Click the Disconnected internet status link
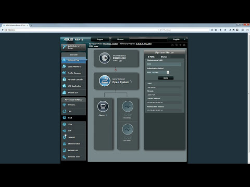Screen dimensions: 250x187 119,58
